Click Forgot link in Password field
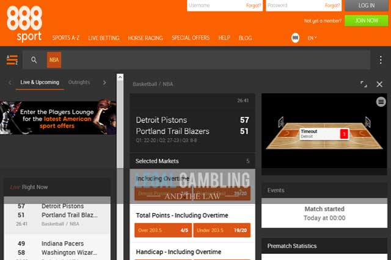This screenshot has height=260, width=391. coord(332,5)
